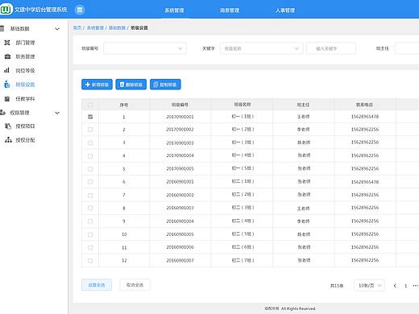The image size is (419, 314).
Task: Open 任教学科 in the sidebar
Action: [25, 99]
